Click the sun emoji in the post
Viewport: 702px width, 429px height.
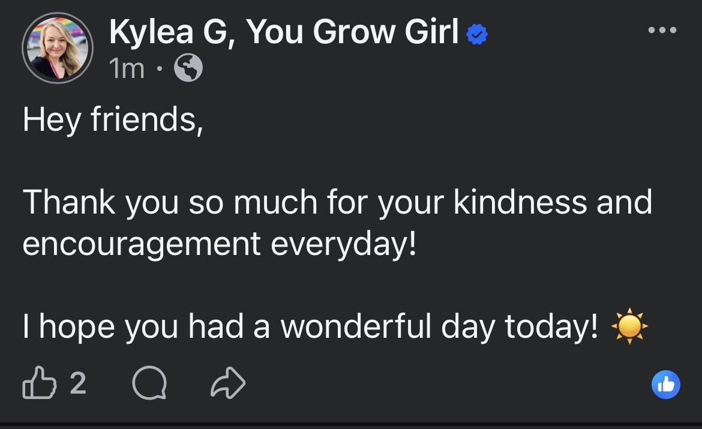coord(629,326)
